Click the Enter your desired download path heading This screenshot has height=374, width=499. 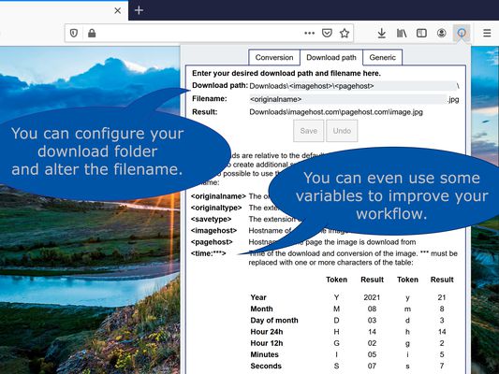click(x=286, y=74)
